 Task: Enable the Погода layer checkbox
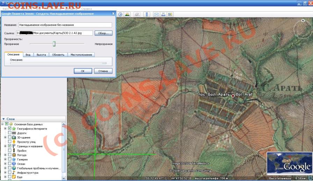click(9, 155)
